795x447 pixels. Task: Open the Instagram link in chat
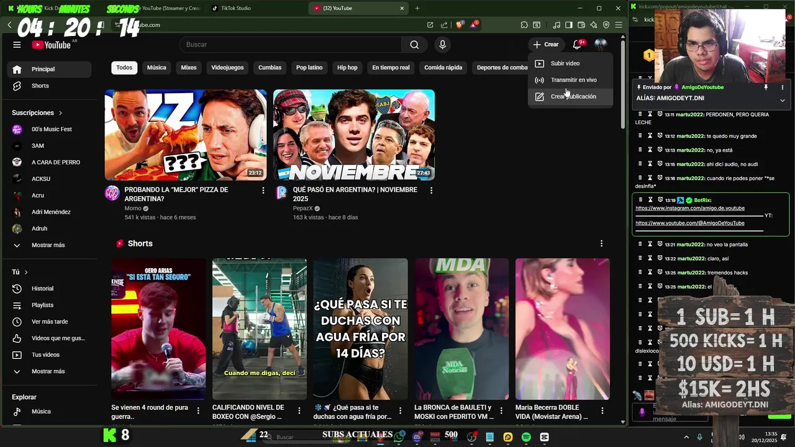click(690, 209)
